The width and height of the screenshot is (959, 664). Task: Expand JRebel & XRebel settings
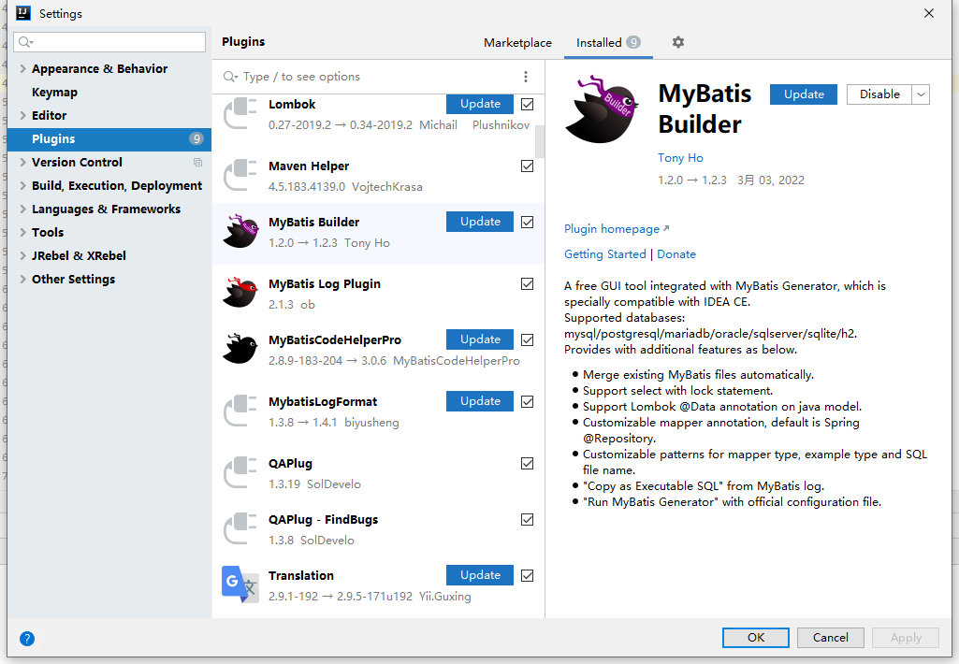click(22, 255)
